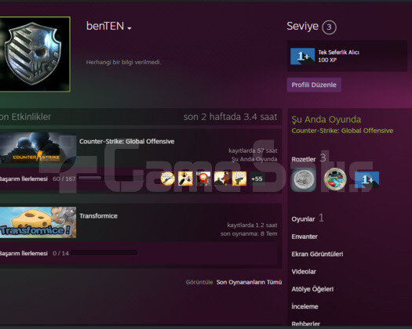Open the Counter-Strike: Global Offensive title link in activity
412x329 pixels.
click(126, 142)
